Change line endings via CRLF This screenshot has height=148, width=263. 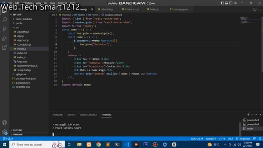[x=230, y=139]
